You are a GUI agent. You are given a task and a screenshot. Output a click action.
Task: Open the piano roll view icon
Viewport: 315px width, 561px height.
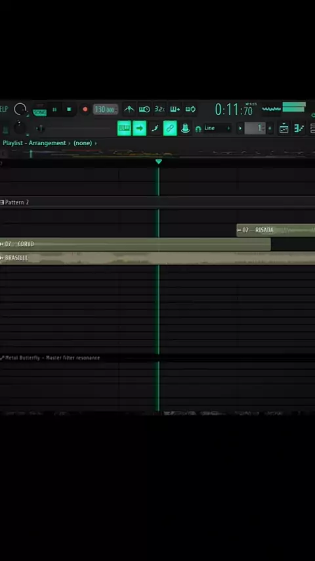pyautogui.click(x=299, y=128)
